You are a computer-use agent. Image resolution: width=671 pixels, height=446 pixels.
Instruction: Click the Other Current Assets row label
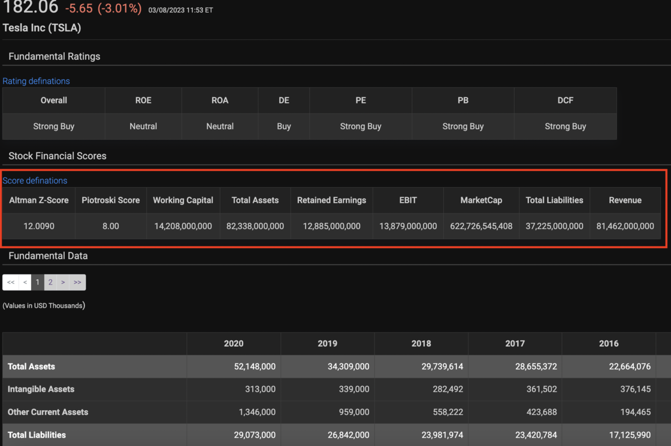[x=48, y=412]
